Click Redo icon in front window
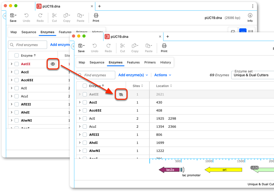274x193 pixels. coord(108,46)
